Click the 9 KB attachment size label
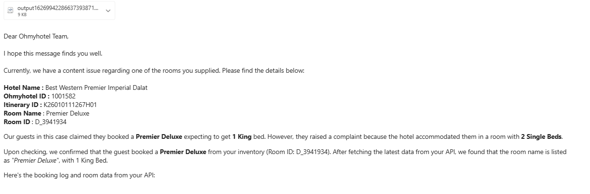The height and width of the screenshot is (194, 590). [x=22, y=15]
